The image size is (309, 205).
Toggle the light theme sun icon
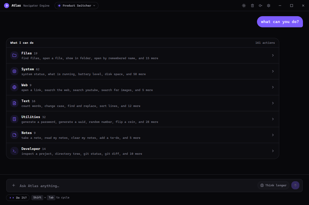244,6
